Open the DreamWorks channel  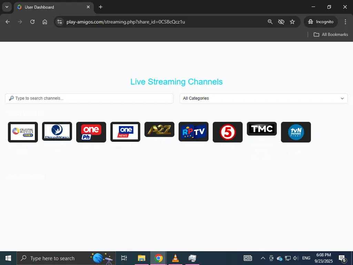click(57, 131)
